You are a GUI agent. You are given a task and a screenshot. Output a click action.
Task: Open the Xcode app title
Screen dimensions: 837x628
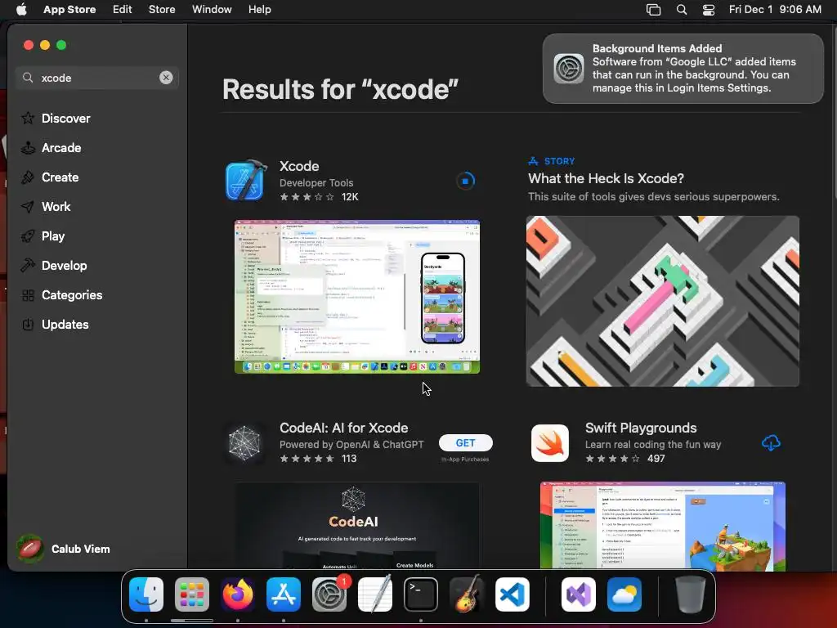[x=299, y=166]
